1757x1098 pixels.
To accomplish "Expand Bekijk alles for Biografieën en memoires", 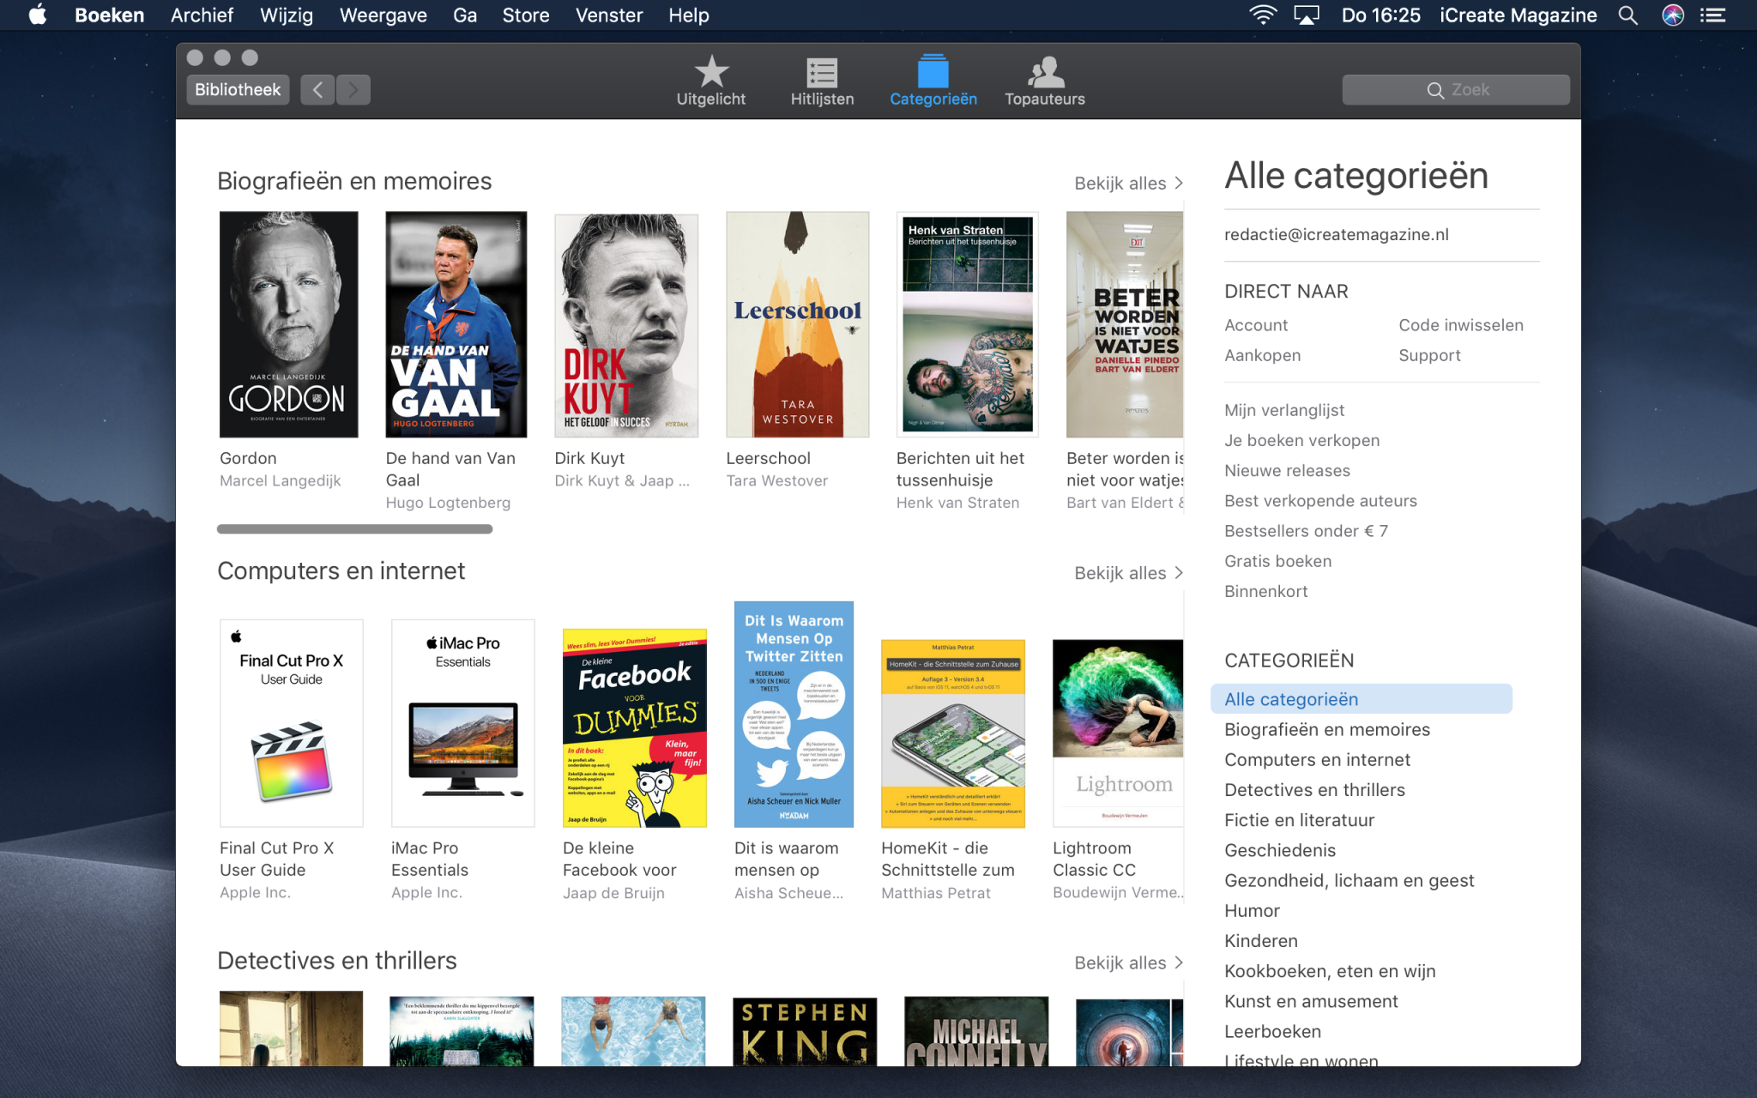I will coord(1128,184).
